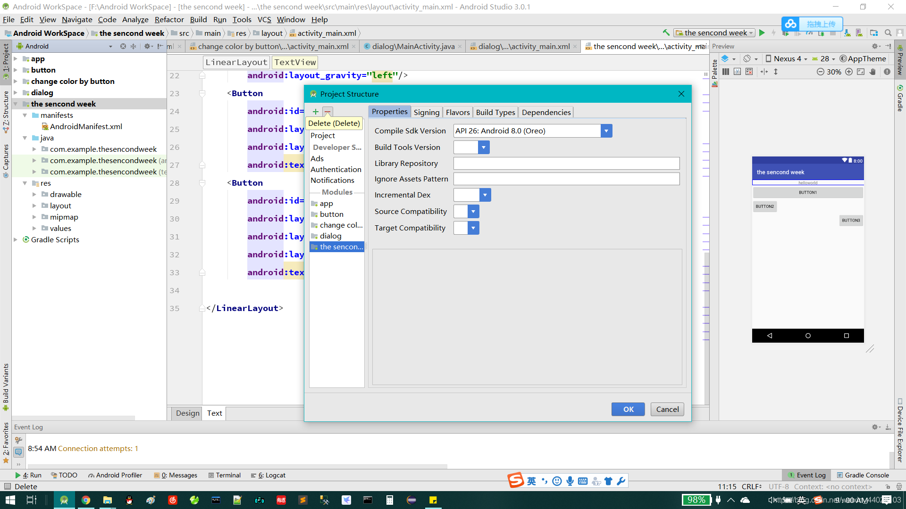Screen dimensions: 906x509
Task: Open the Android Profiler tool window
Action: pos(115,475)
